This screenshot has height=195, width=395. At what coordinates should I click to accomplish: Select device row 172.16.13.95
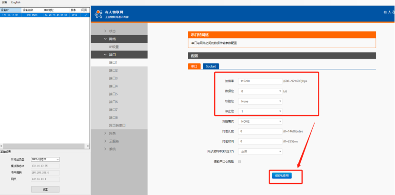coord(45,15)
